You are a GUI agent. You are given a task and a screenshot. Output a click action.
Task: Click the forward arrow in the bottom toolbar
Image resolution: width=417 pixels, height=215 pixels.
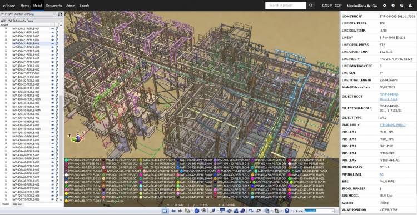pos(180,211)
